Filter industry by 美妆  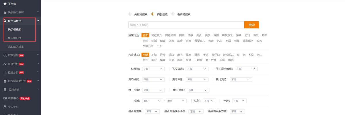(x=207, y=35)
